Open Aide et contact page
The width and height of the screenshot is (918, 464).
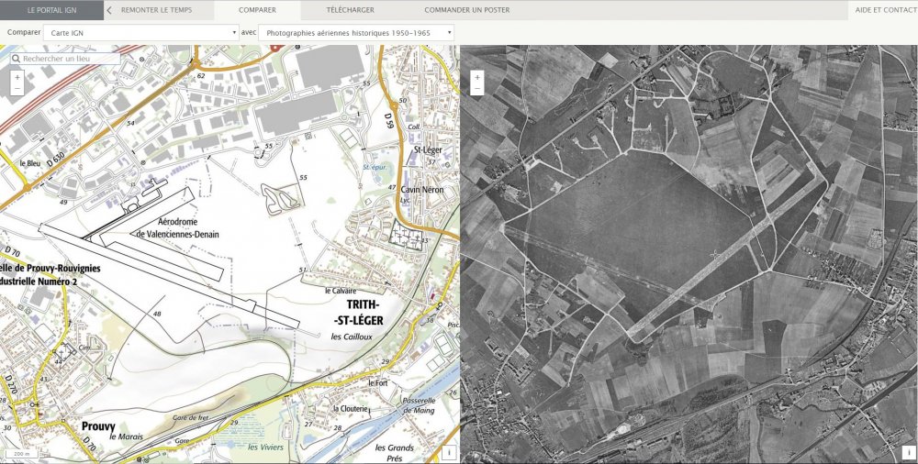pos(884,10)
